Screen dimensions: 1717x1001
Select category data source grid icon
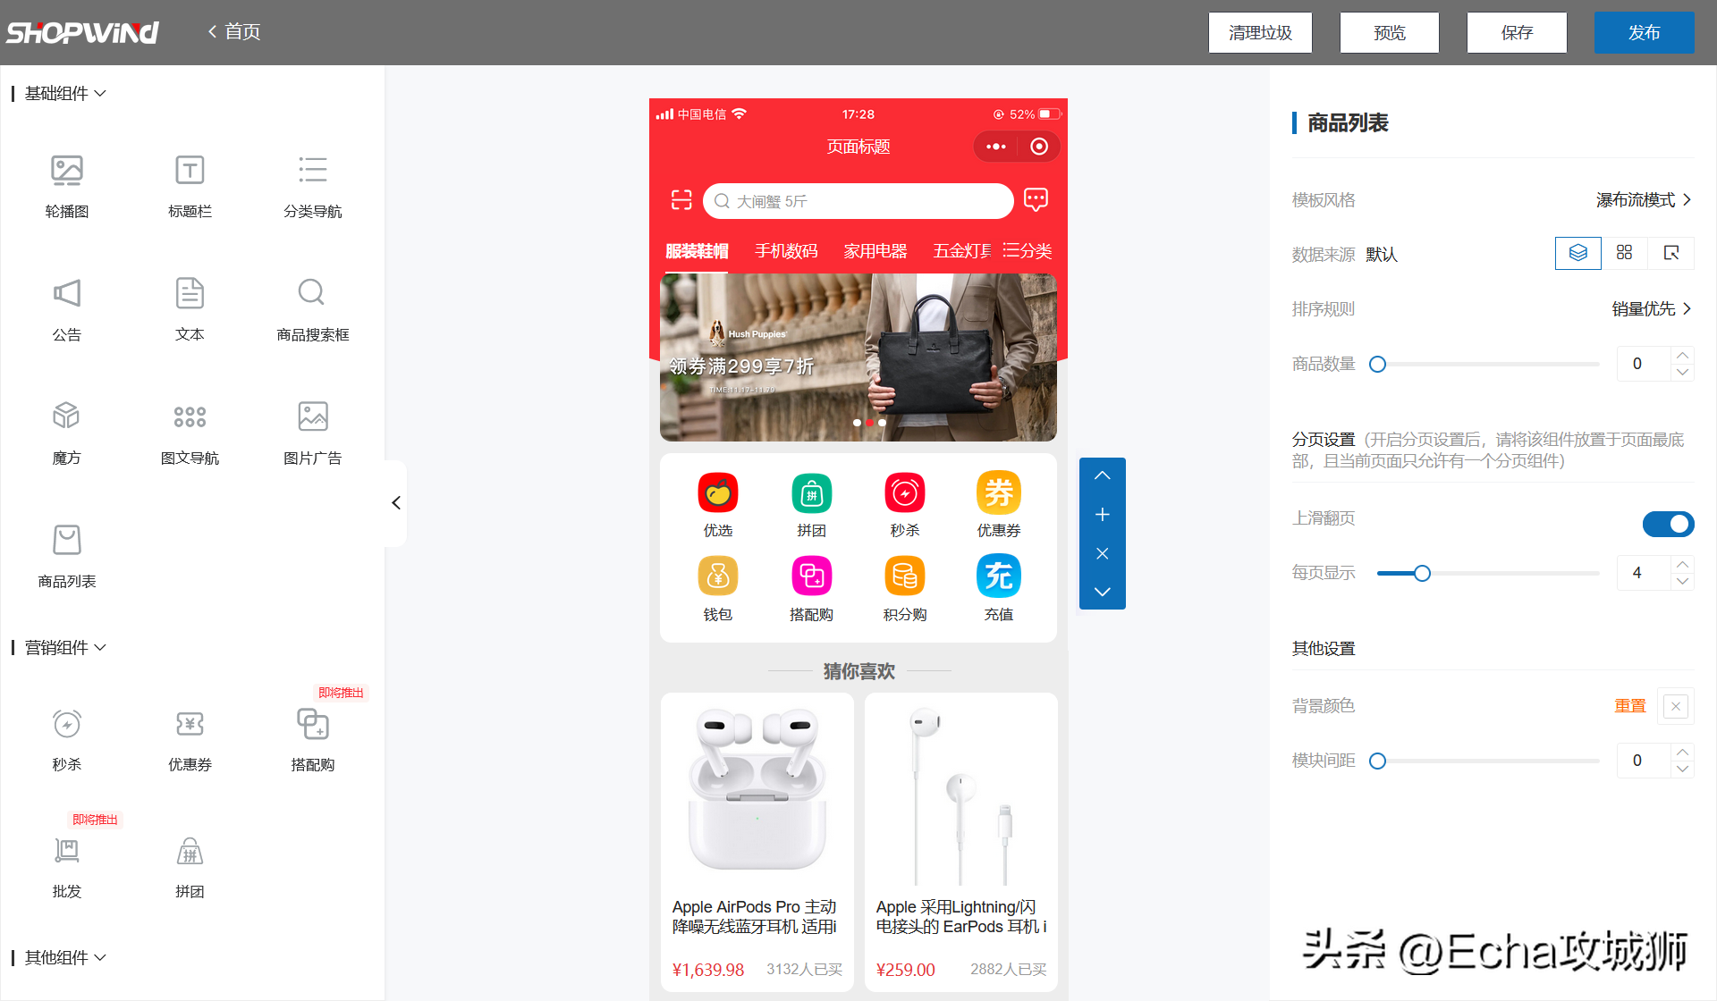coord(1625,253)
